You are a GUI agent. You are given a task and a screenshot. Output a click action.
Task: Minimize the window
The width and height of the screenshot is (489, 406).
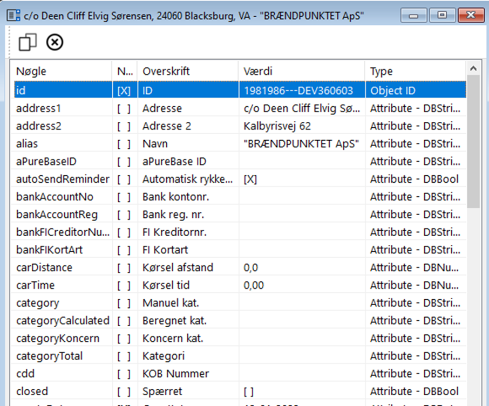(413, 15)
